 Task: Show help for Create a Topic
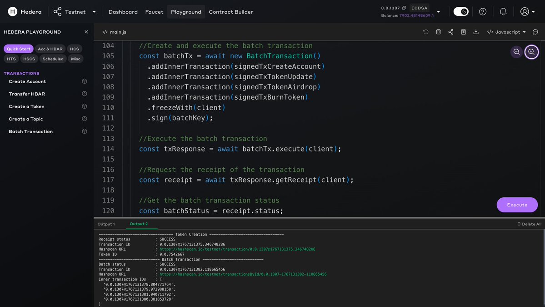(84, 119)
